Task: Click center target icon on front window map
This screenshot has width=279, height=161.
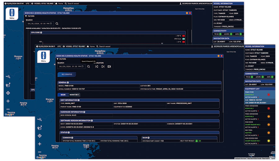Action: (x=40, y=136)
